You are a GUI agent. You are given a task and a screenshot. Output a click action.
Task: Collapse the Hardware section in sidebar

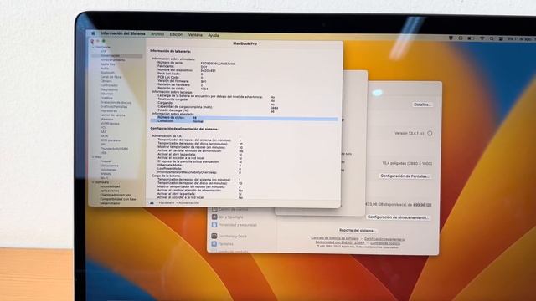[93, 47]
